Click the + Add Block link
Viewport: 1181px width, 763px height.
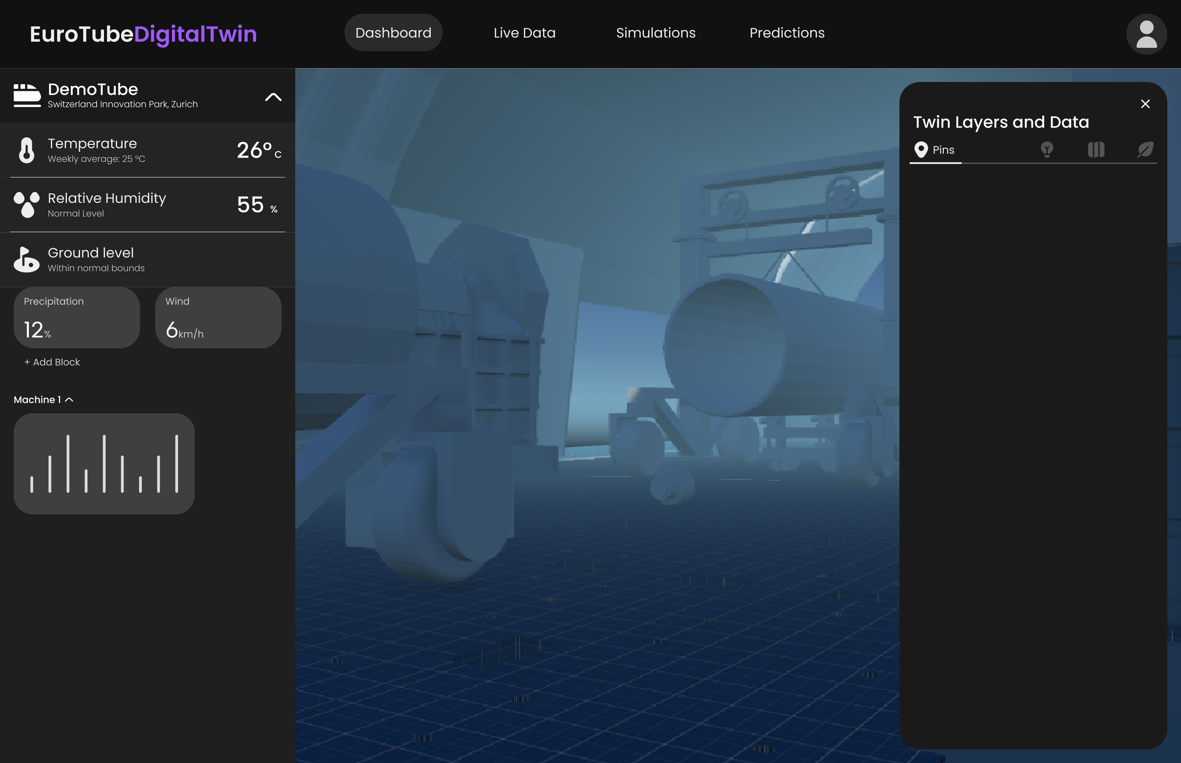point(52,362)
